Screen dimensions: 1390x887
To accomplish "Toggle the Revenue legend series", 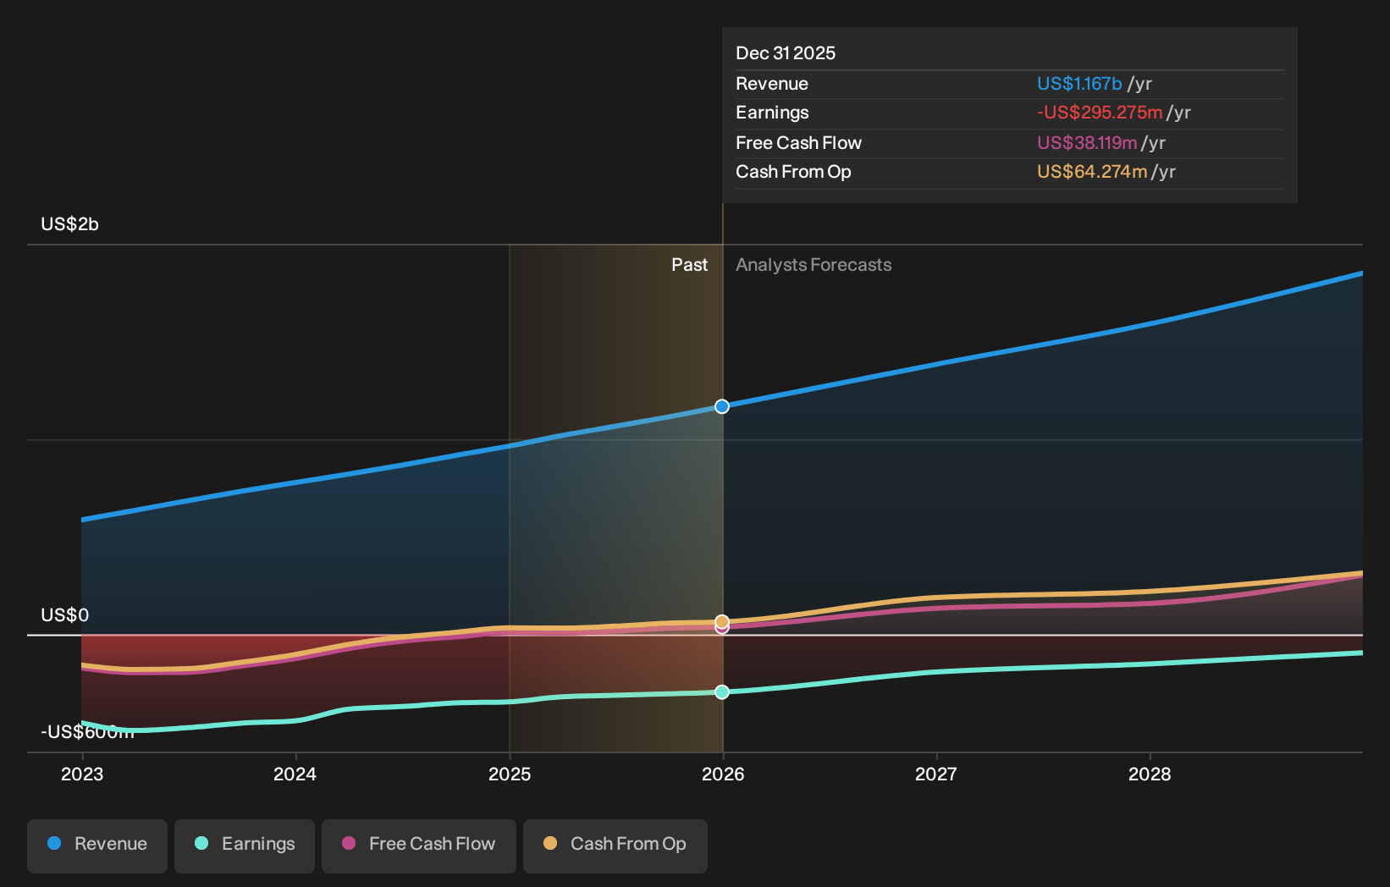I will coord(97,846).
